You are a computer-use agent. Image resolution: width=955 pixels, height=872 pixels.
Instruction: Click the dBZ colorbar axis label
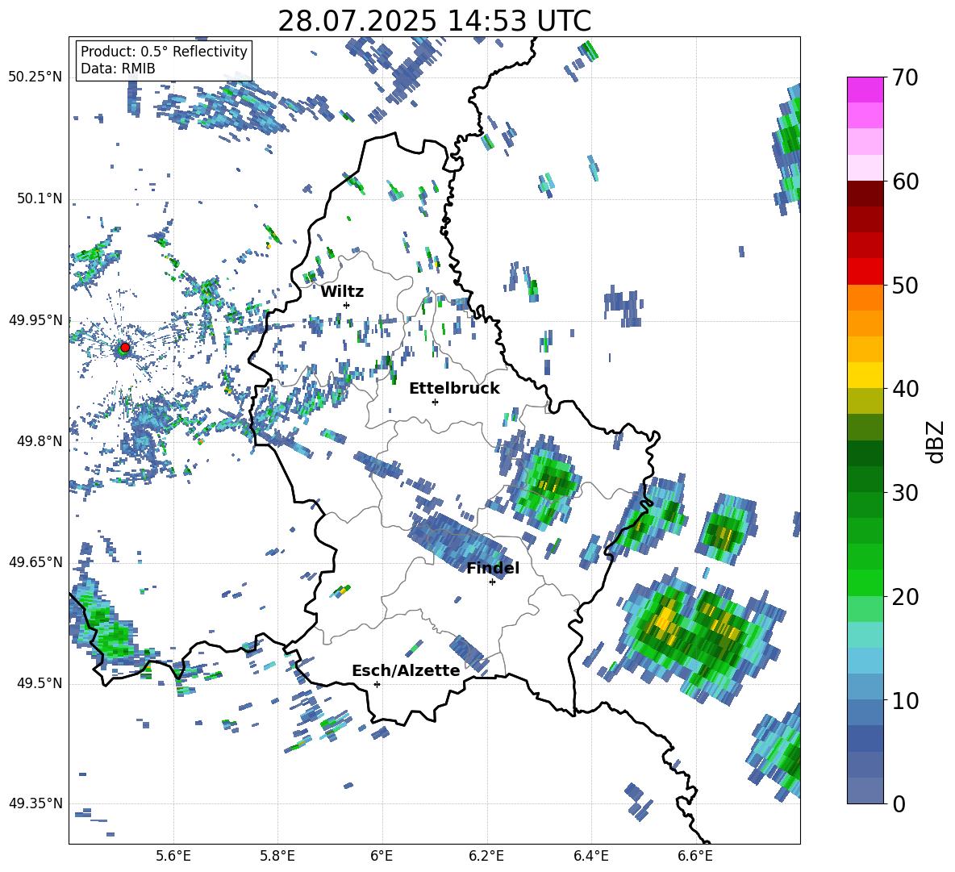936,442
